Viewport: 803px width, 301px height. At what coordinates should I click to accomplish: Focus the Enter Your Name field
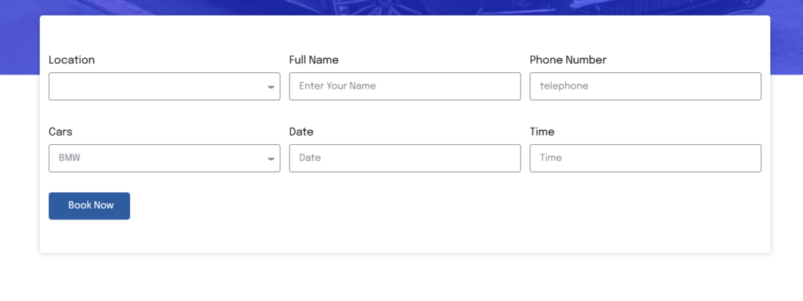tap(405, 86)
